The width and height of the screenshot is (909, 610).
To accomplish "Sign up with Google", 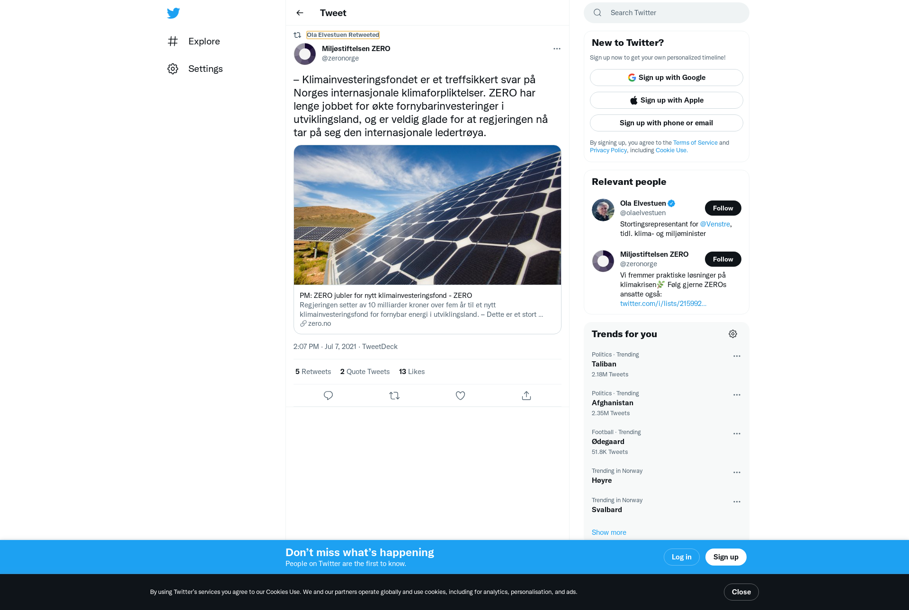I will 667,78.
